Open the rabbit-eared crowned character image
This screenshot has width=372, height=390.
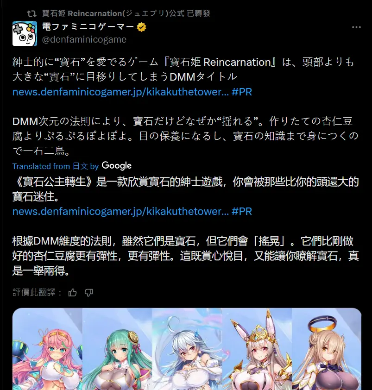tap(257, 349)
